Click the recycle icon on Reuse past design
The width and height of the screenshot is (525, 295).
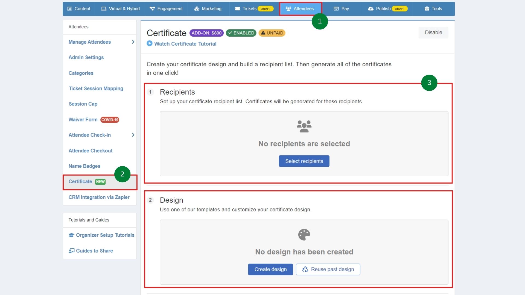(x=305, y=269)
